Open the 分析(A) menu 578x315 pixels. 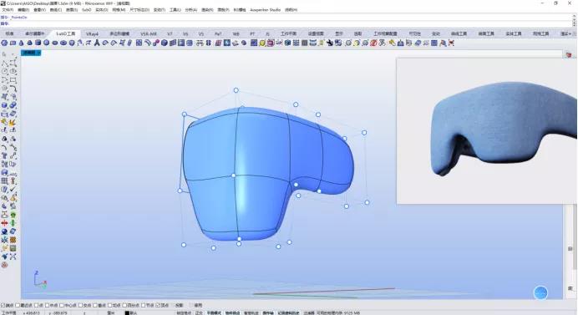191,9
